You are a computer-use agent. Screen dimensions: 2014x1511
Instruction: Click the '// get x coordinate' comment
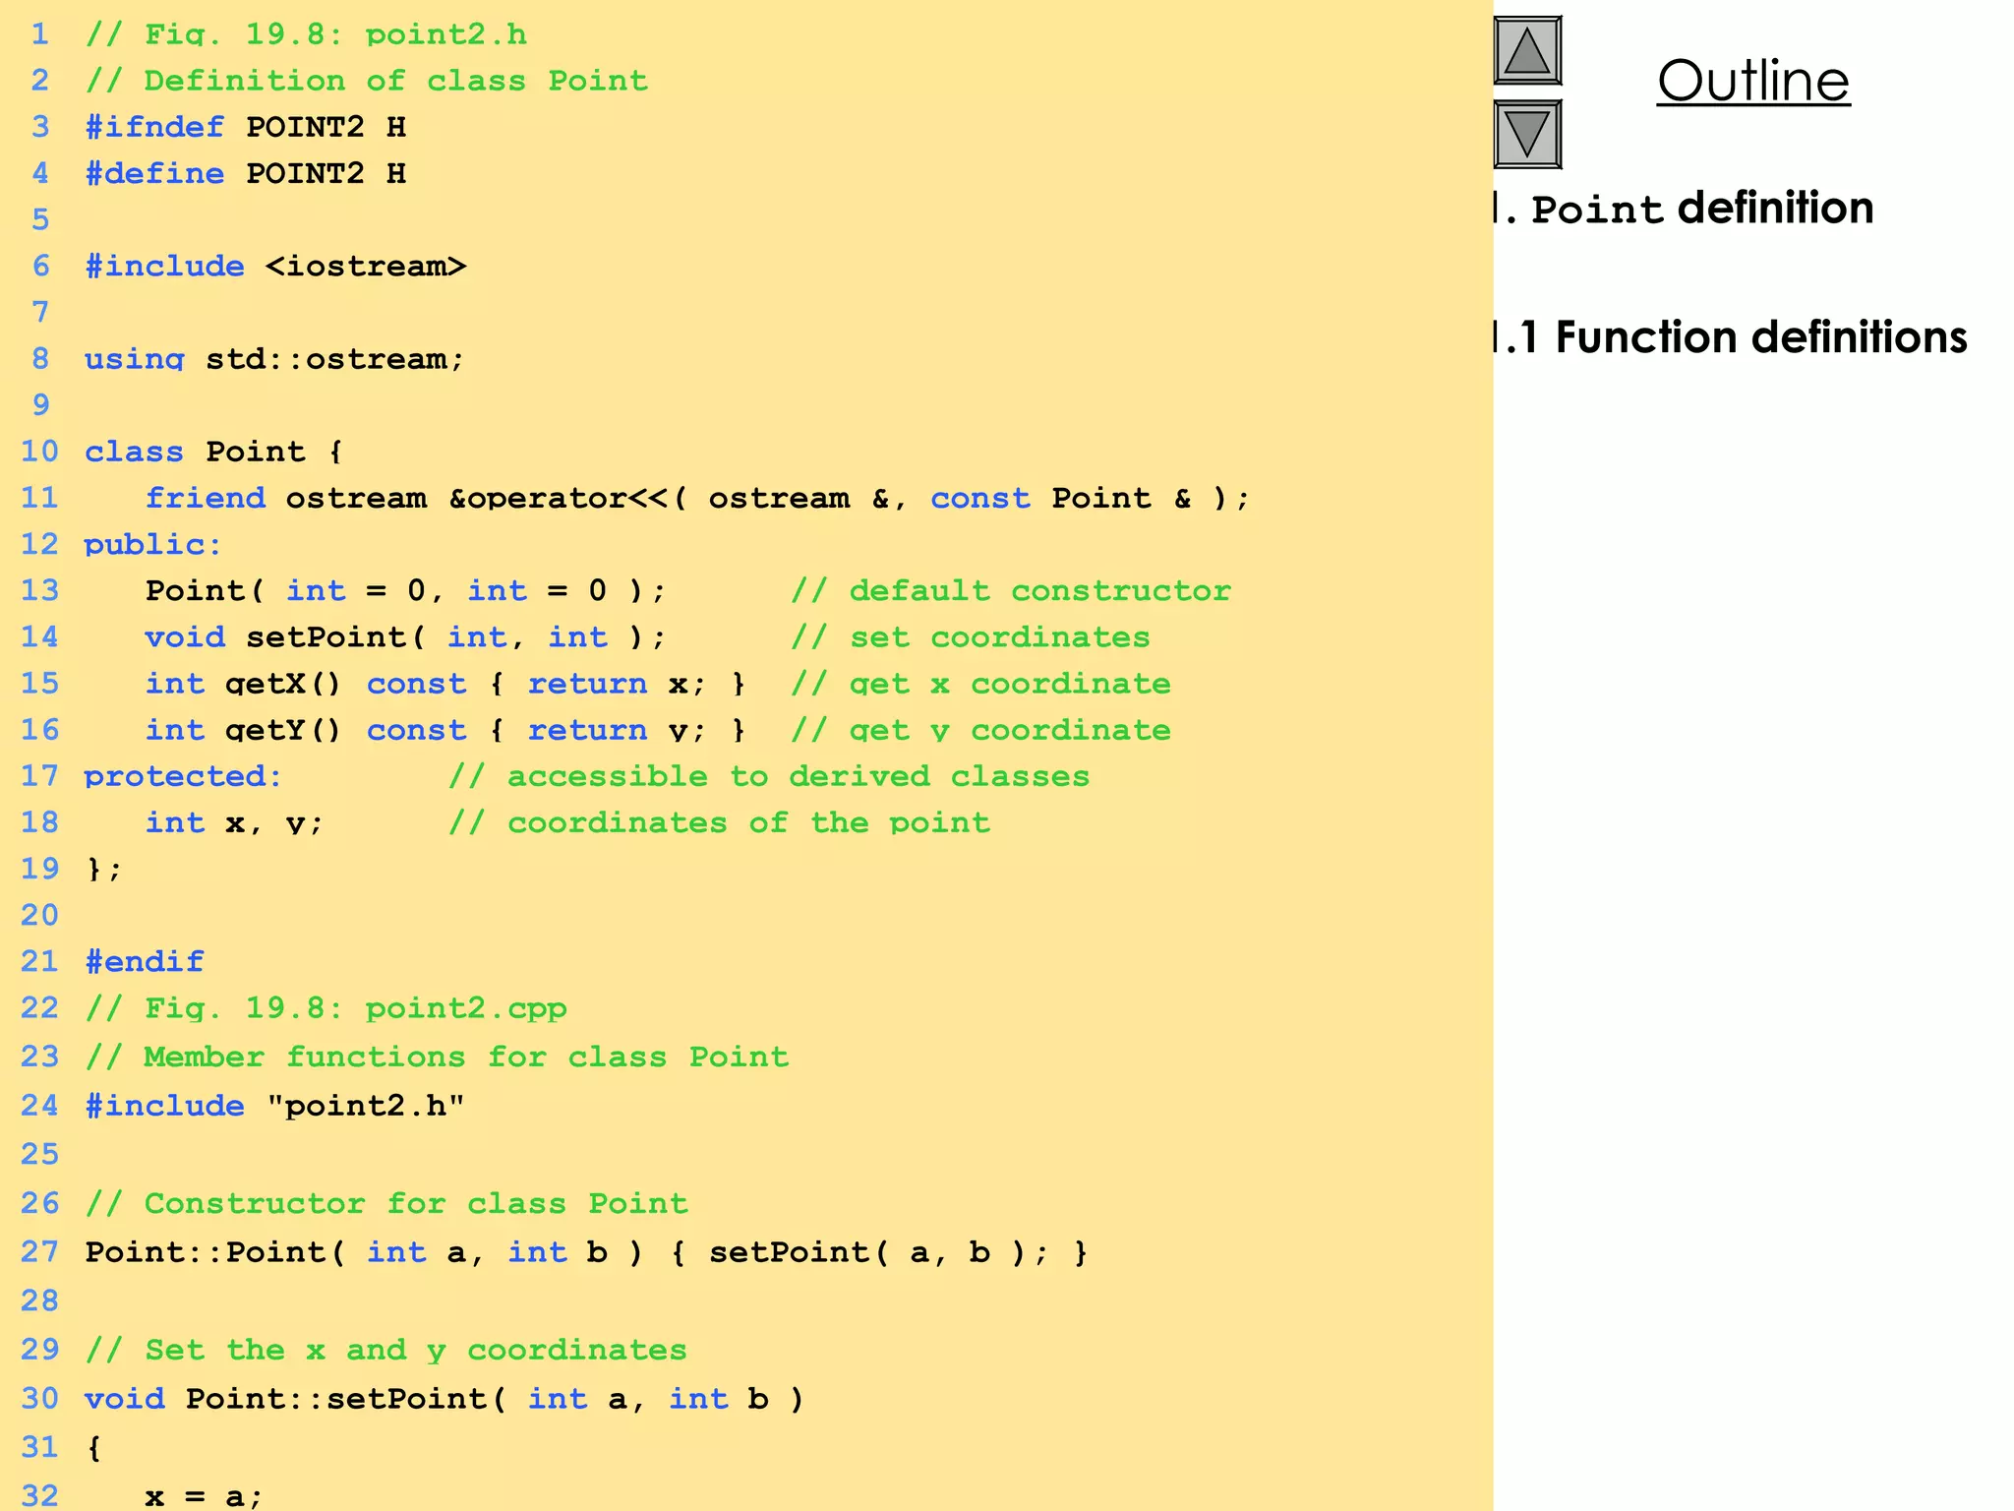(x=981, y=684)
